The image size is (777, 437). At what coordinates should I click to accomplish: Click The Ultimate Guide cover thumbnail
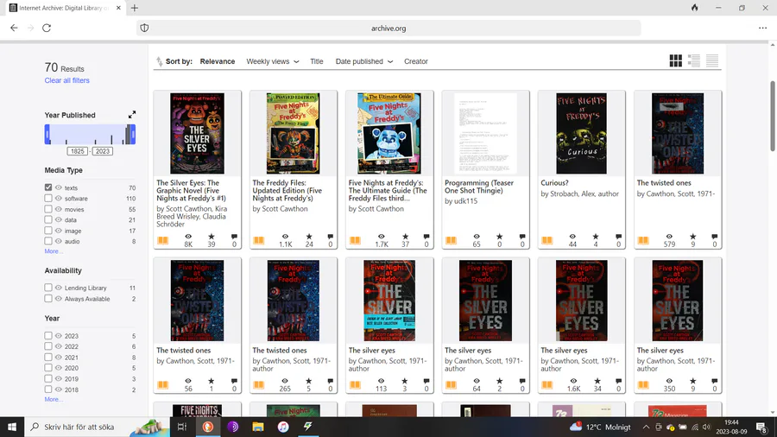389,133
